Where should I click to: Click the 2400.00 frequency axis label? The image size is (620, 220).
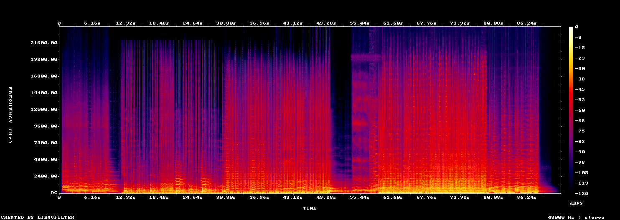click(45, 176)
